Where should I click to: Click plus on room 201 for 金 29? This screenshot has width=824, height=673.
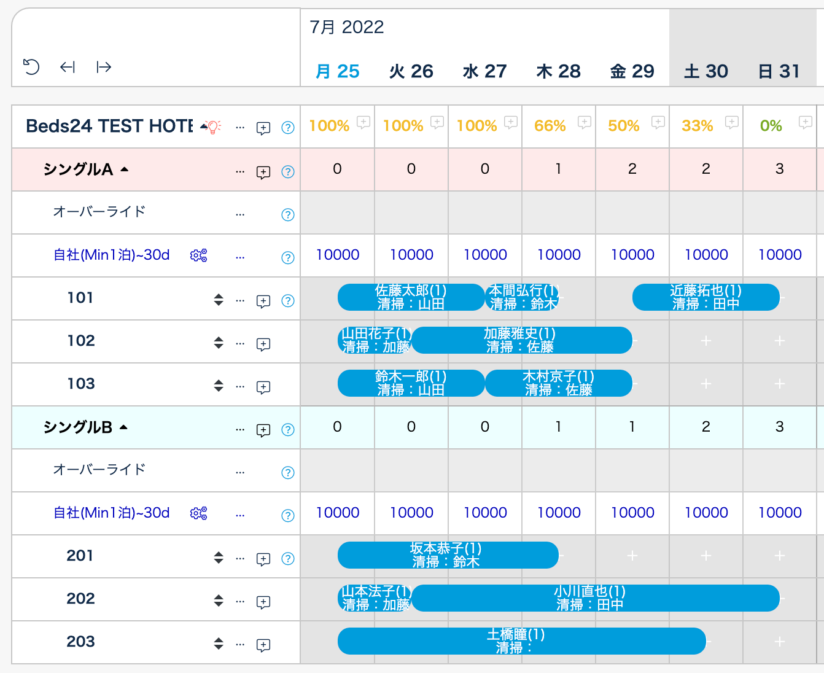(x=632, y=556)
